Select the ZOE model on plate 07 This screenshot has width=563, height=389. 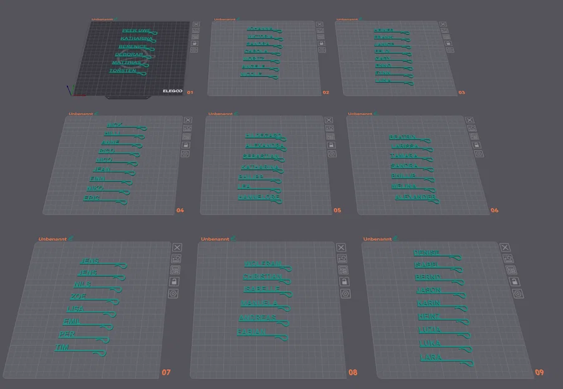point(94,299)
